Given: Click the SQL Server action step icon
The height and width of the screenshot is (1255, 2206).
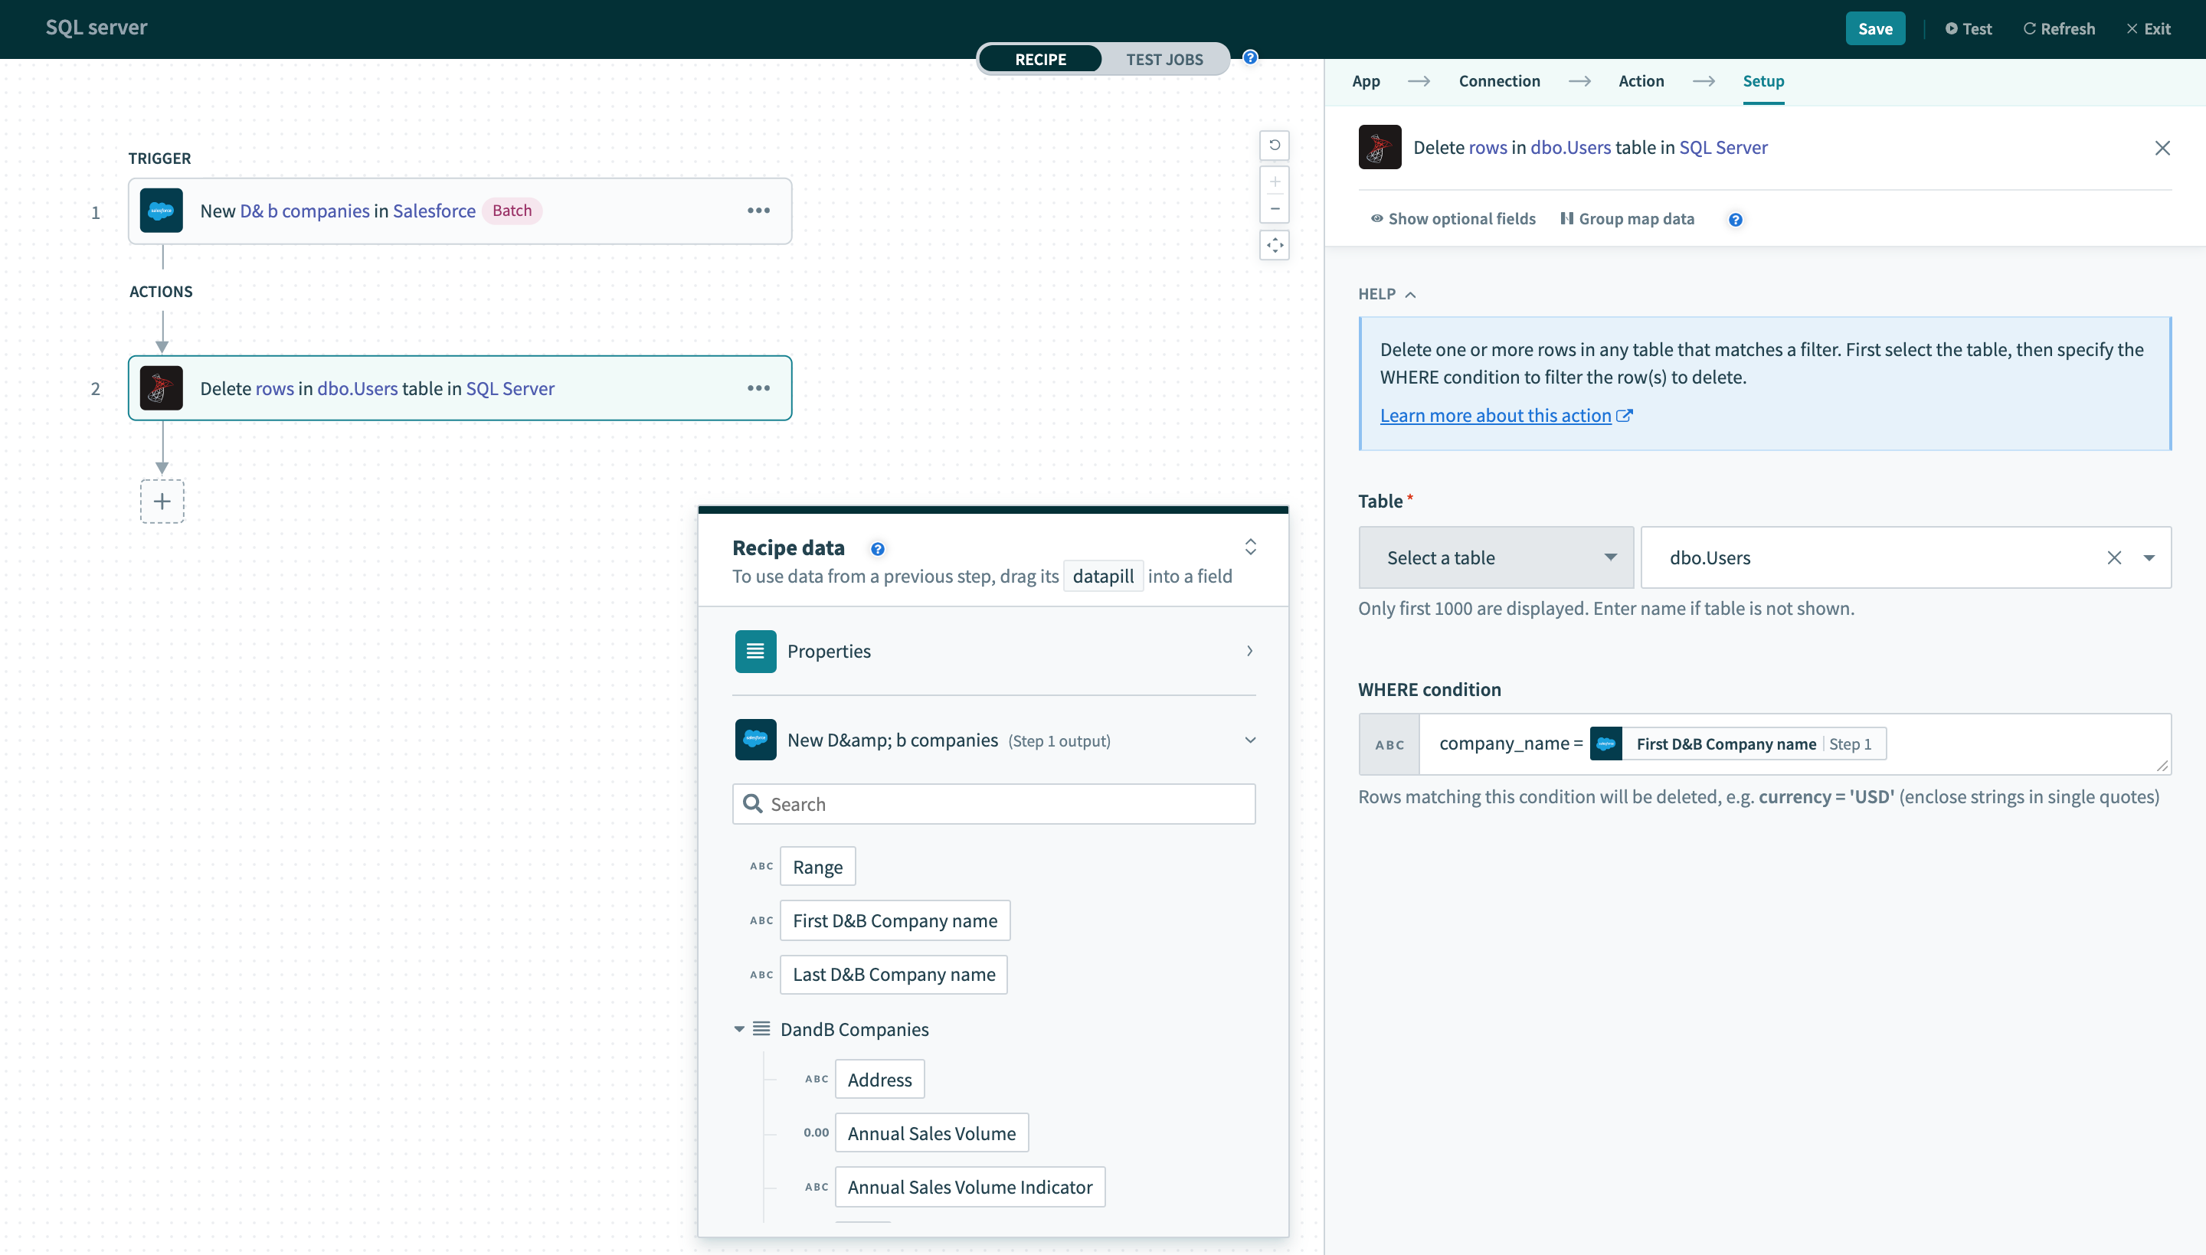Looking at the screenshot, I should coord(161,387).
